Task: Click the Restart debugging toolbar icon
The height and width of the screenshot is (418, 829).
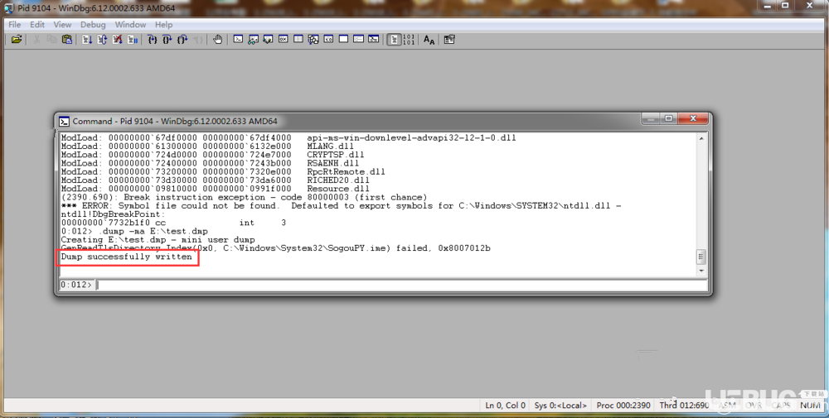Action: pos(102,40)
